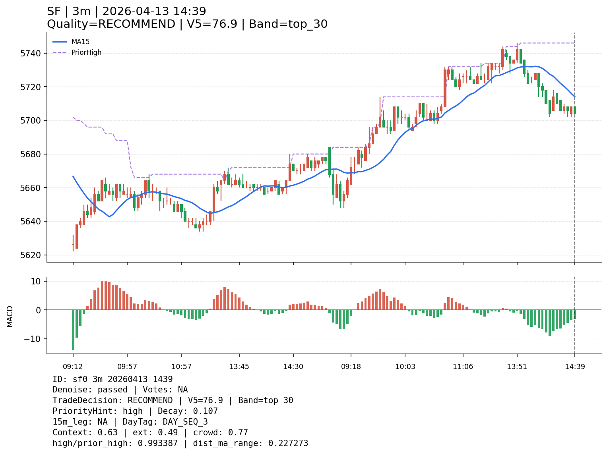Click the TradeDecision: RECOMMEND text line
Image resolution: width=607 pixels, height=454 pixels.
point(173,400)
